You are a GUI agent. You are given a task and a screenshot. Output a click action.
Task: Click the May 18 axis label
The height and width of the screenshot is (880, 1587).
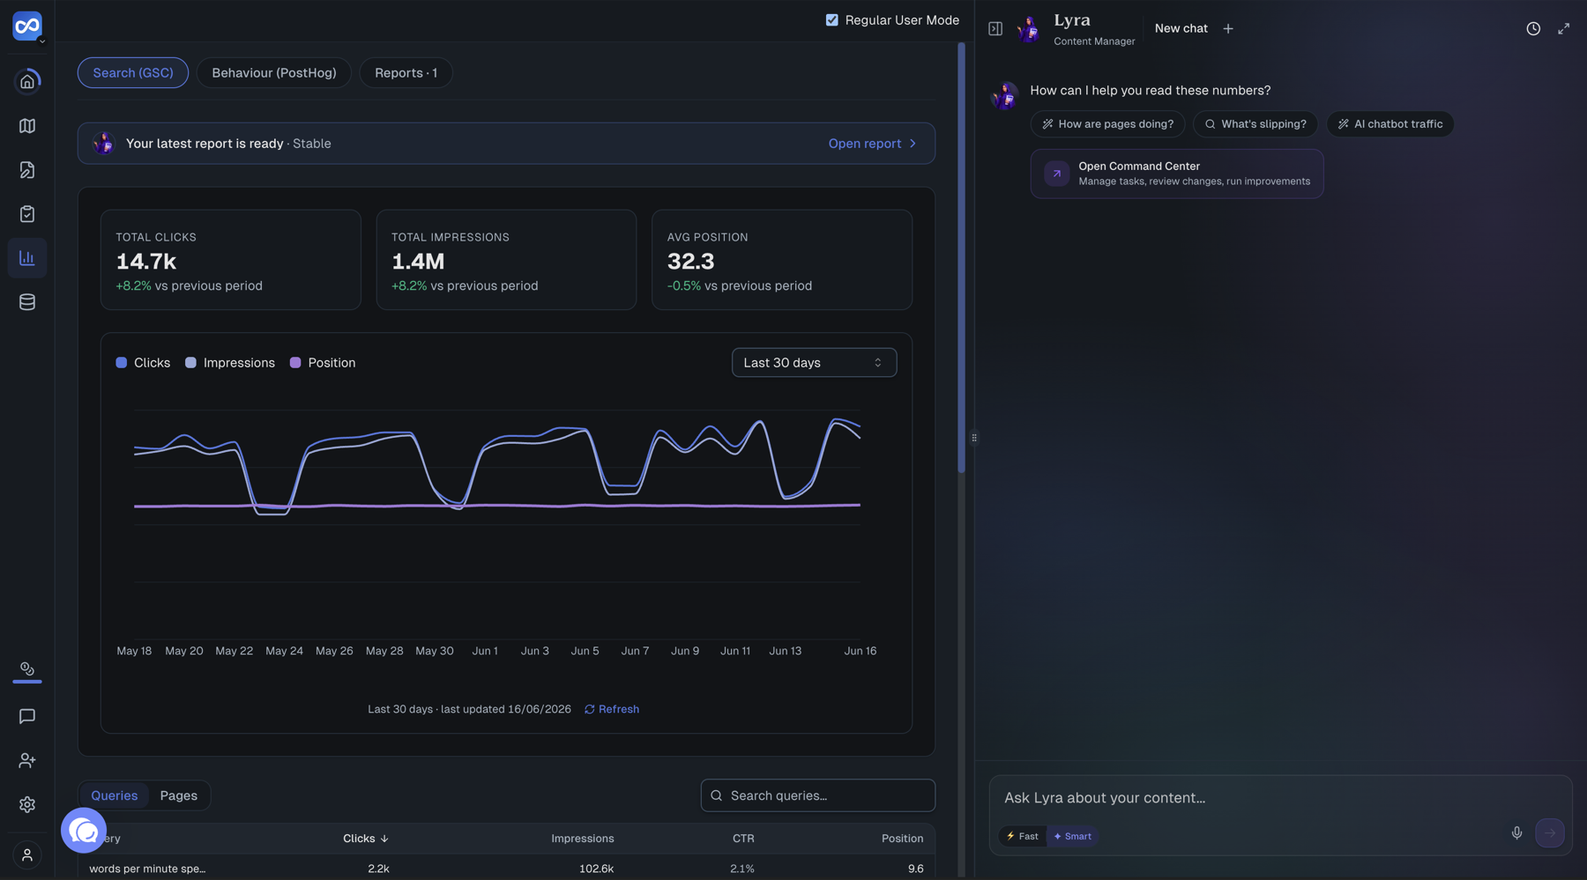(134, 651)
